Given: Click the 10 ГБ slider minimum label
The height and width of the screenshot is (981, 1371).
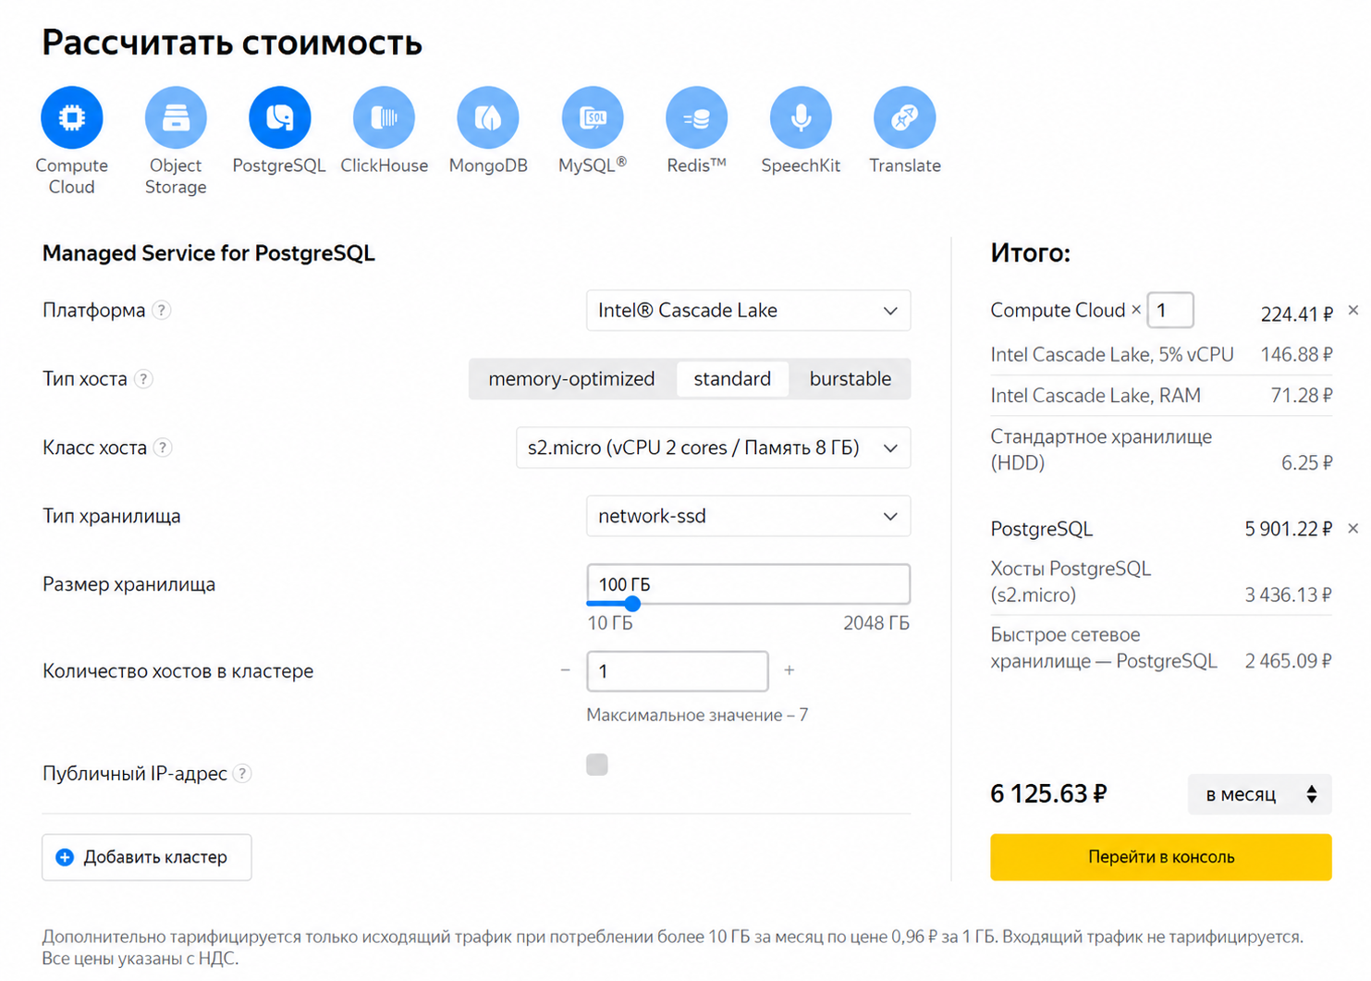Looking at the screenshot, I should [610, 623].
